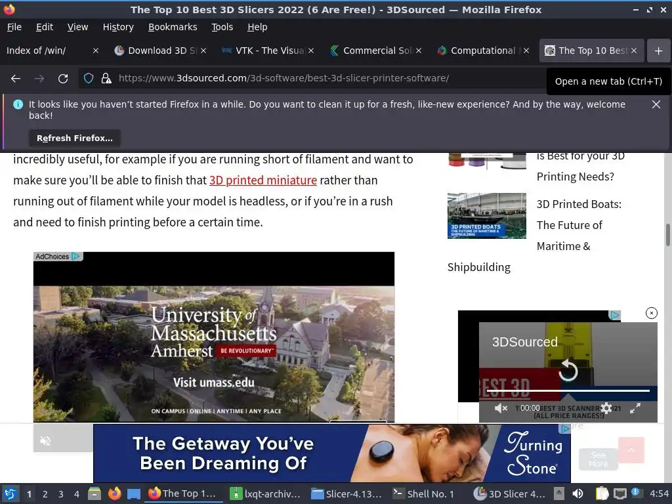672x504 pixels.
Task: Switch to Shell No. 1 terminal window
Action: pos(425,493)
